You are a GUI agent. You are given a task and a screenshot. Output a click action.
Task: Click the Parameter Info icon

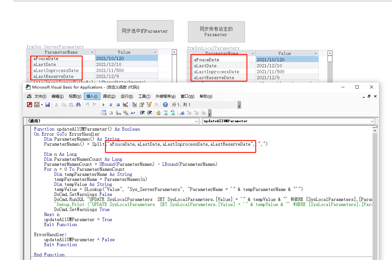coord(126,113)
